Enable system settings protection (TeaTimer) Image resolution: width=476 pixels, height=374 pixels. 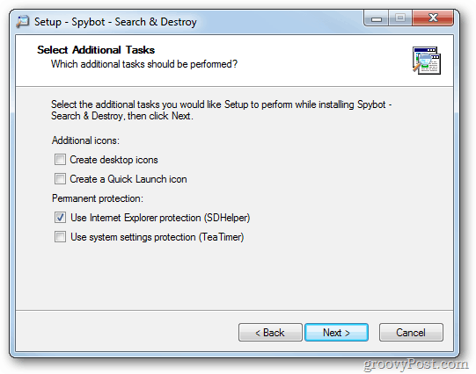pyautogui.click(x=60, y=237)
